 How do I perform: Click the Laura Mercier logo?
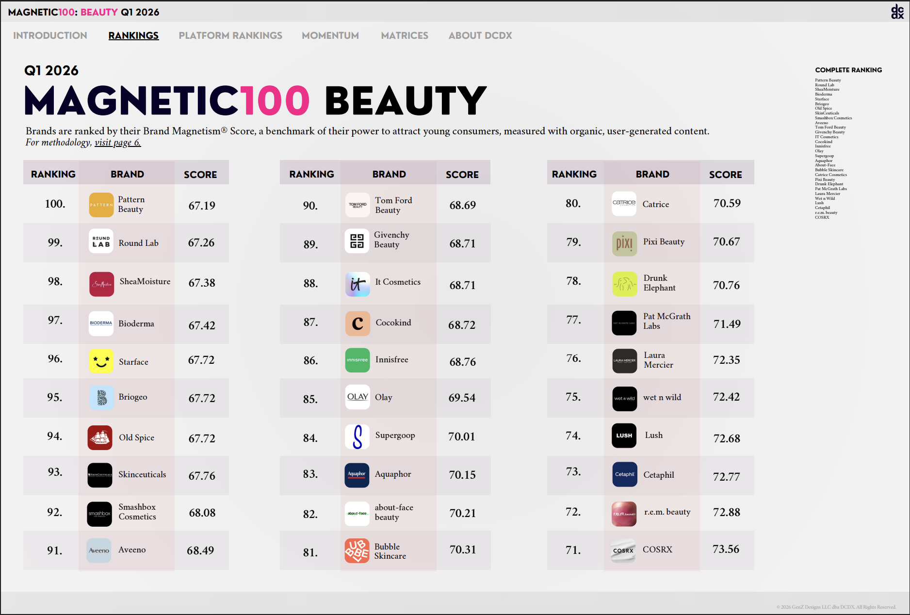coord(625,361)
